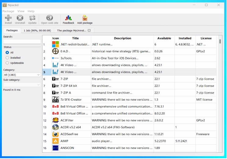Select the 3uTools package icon
Screen dimensions: 227x159
pyautogui.click(x=56, y=58)
